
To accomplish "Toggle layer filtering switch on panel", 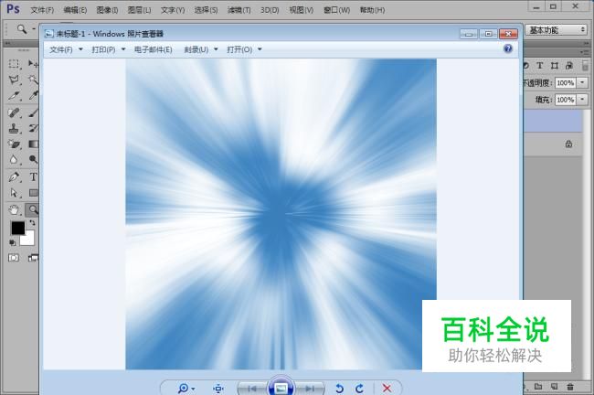I will [x=585, y=65].
